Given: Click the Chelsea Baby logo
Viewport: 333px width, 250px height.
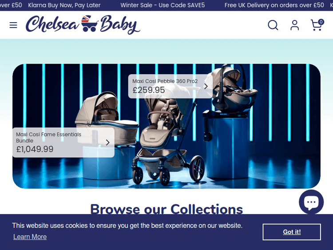Looking at the screenshot, I should coord(83,24).
